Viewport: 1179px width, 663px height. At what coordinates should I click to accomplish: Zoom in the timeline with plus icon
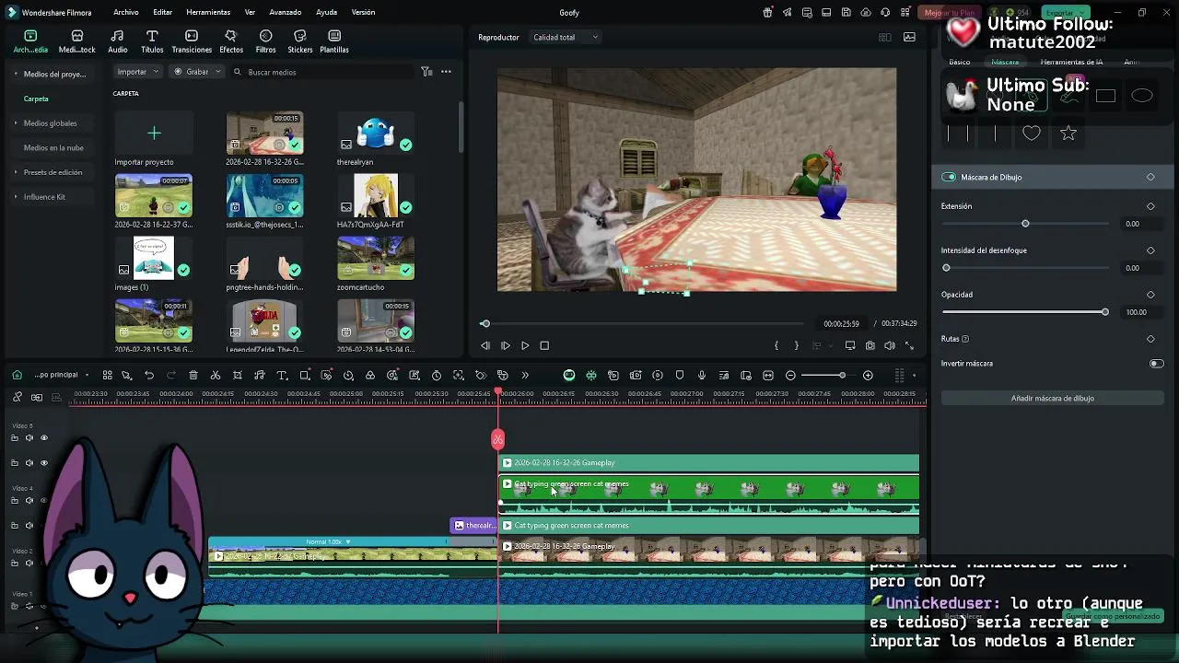point(868,375)
